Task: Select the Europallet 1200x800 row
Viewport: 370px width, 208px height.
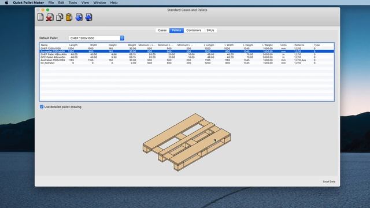Action: tap(187, 51)
